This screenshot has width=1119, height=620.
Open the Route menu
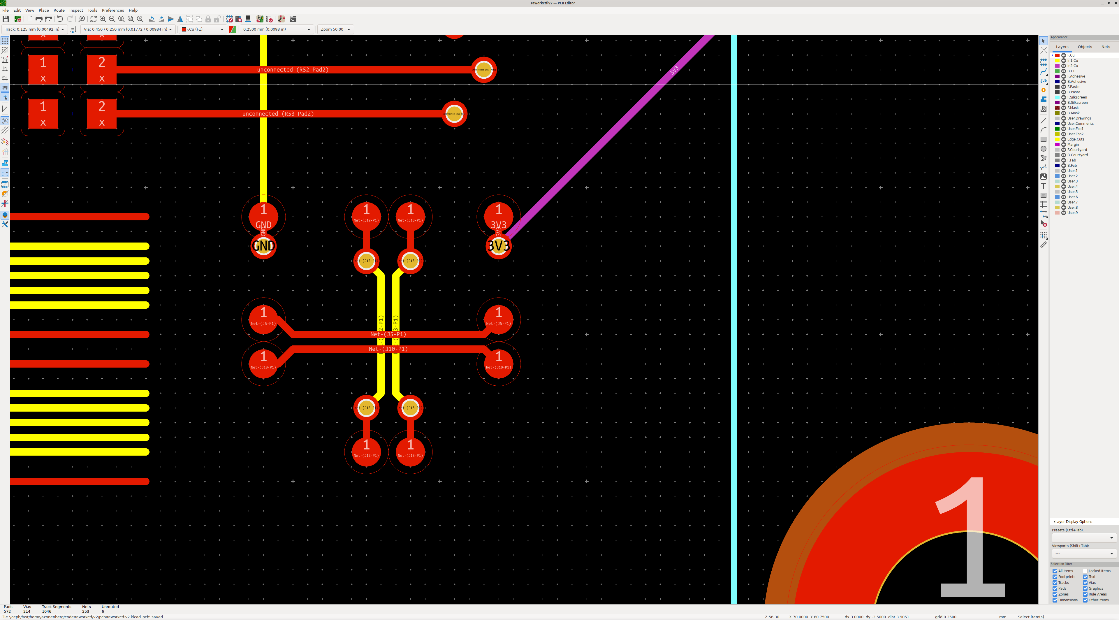click(59, 10)
